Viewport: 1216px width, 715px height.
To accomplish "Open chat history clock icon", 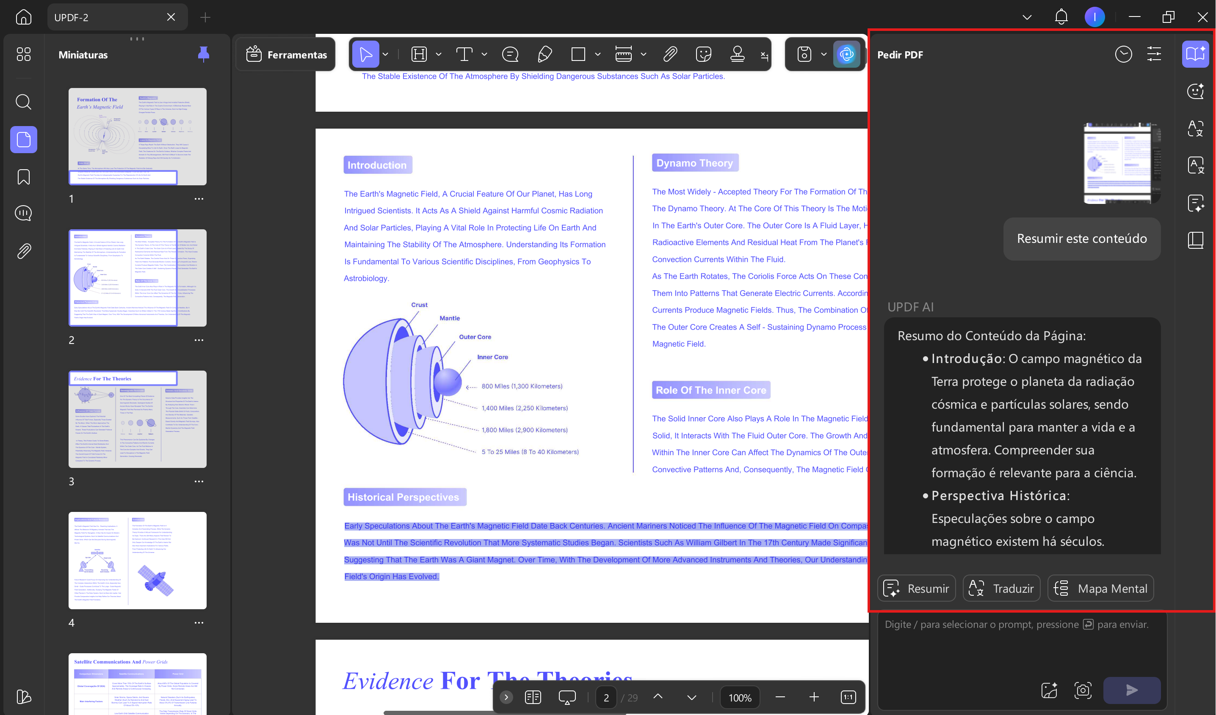I will pyautogui.click(x=1123, y=54).
